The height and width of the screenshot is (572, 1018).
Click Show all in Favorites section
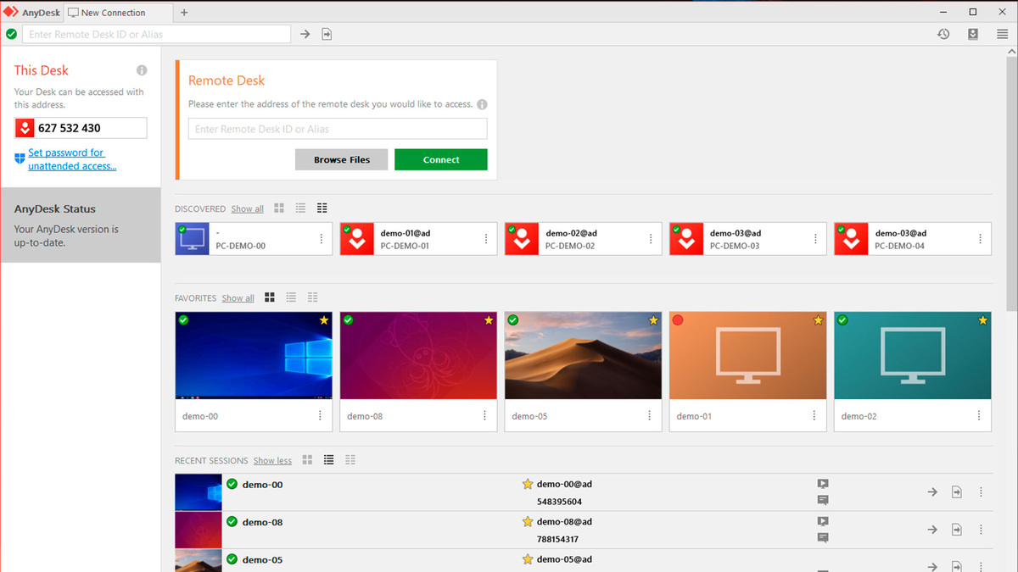[x=238, y=298]
